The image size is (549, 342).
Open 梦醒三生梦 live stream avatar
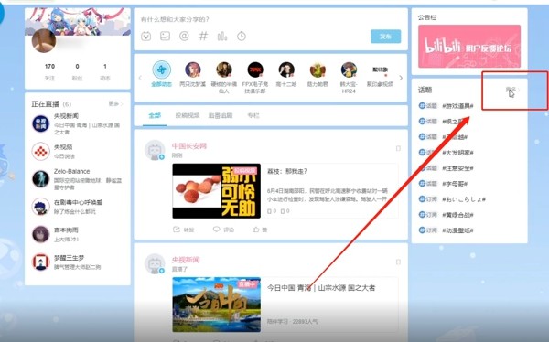[x=40, y=262]
